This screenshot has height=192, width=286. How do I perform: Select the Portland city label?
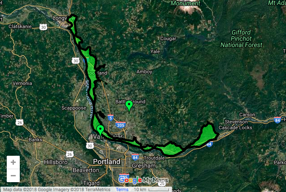click(x=106, y=162)
